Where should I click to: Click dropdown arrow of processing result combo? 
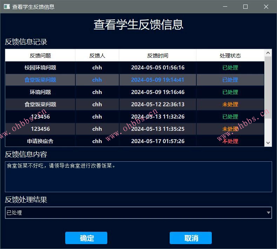(x=269, y=213)
